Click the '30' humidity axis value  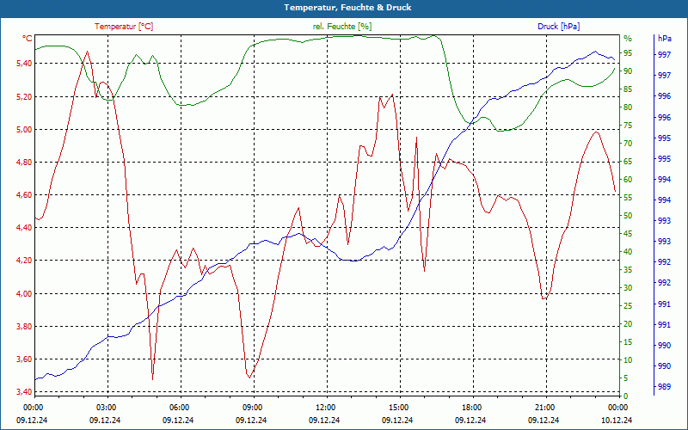point(628,288)
